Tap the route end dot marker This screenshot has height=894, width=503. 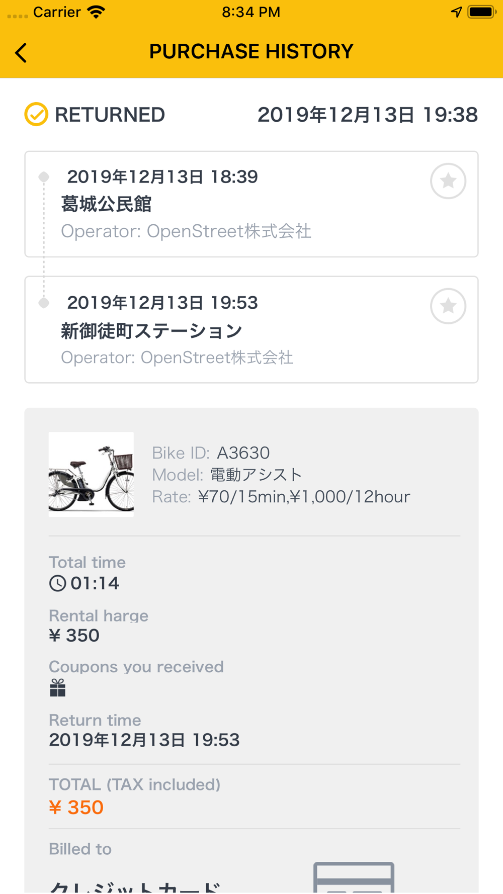point(44,303)
